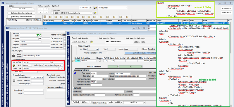Click the Login input field
Image resolution: width=234 pixels, height=107 pixels.
click(x=33, y=93)
